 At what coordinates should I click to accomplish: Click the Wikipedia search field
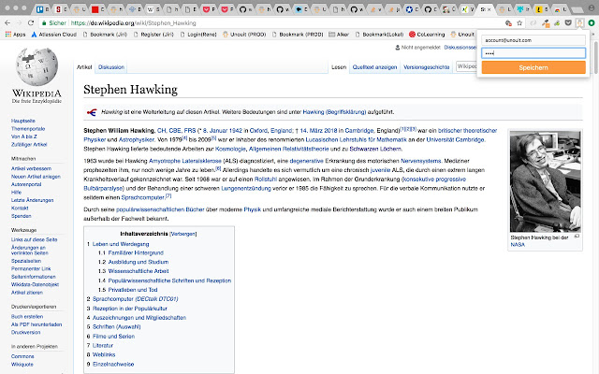coord(466,66)
